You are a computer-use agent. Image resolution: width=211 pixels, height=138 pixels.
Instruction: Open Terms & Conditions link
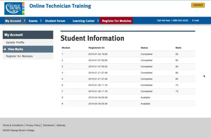point(13,125)
